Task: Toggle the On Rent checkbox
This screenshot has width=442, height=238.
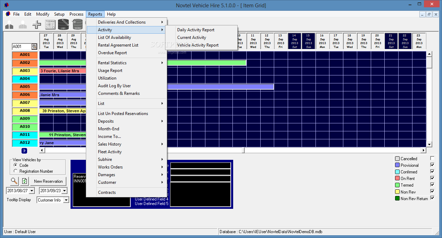Action: 432,178
